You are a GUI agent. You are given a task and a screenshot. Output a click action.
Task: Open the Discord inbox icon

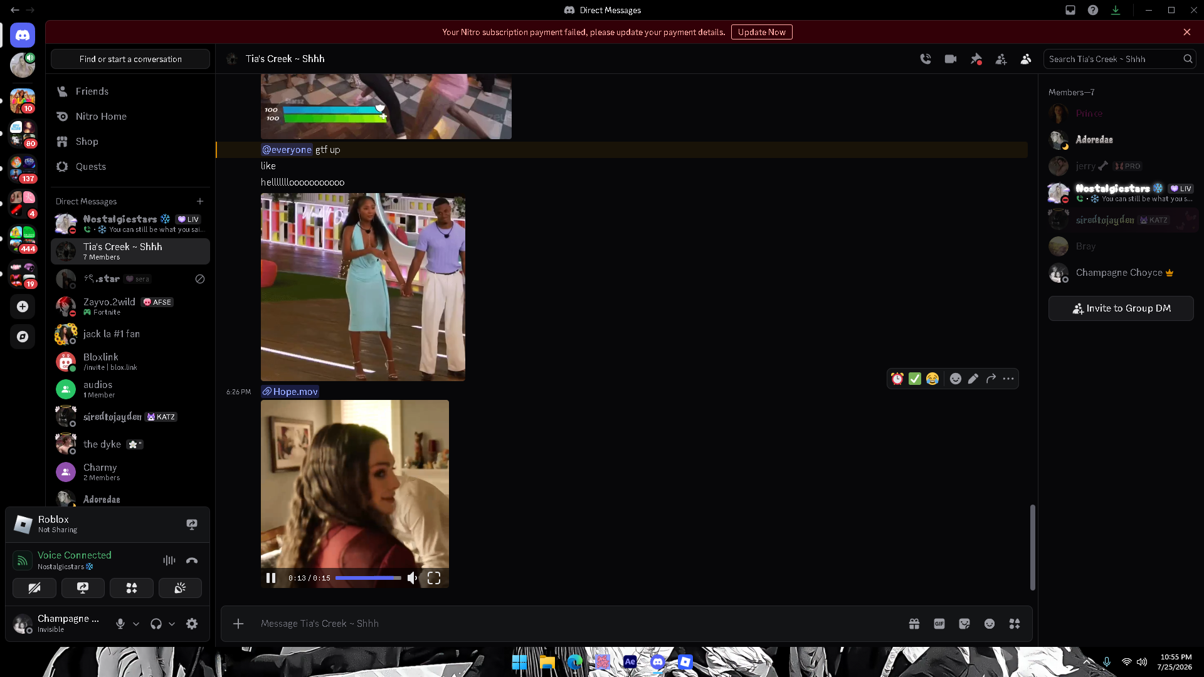pos(1070,10)
